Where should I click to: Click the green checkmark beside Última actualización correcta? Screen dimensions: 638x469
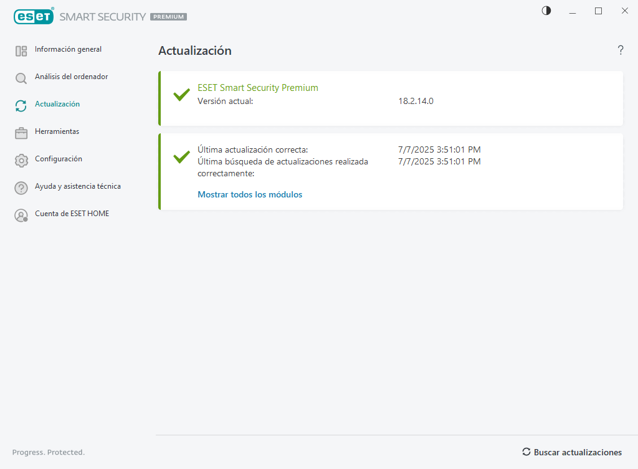181,157
